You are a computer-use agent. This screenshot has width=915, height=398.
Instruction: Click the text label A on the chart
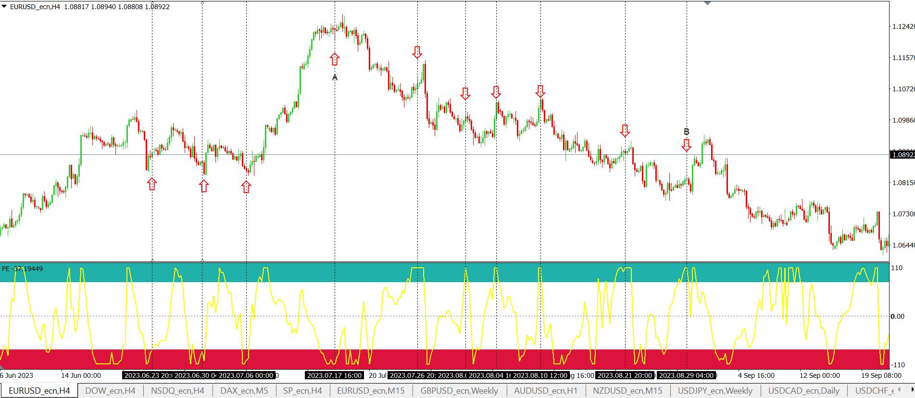tap(335, 77)
